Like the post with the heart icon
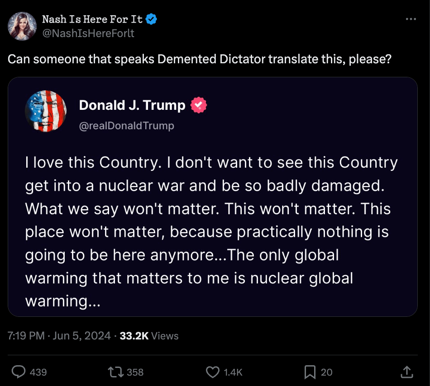The height and width of the screenshot is (386, 430). point(213,372)
